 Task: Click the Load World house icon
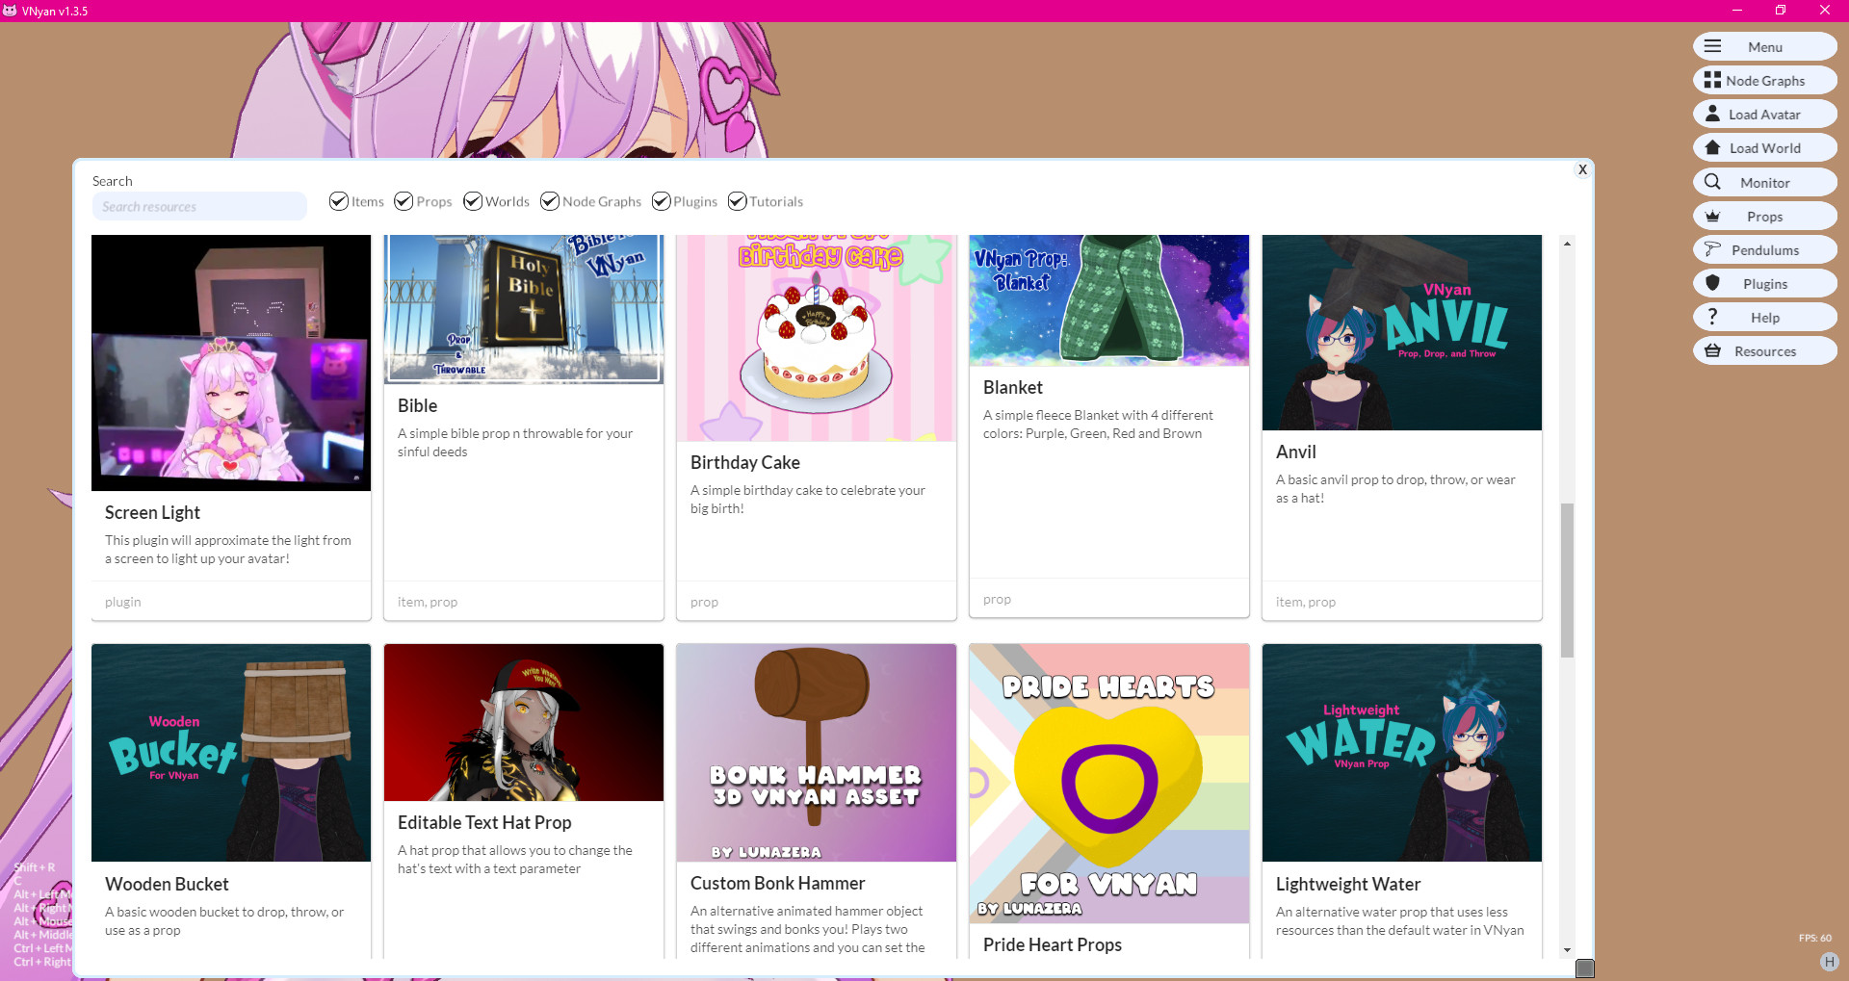click(x=1712, y=147)
